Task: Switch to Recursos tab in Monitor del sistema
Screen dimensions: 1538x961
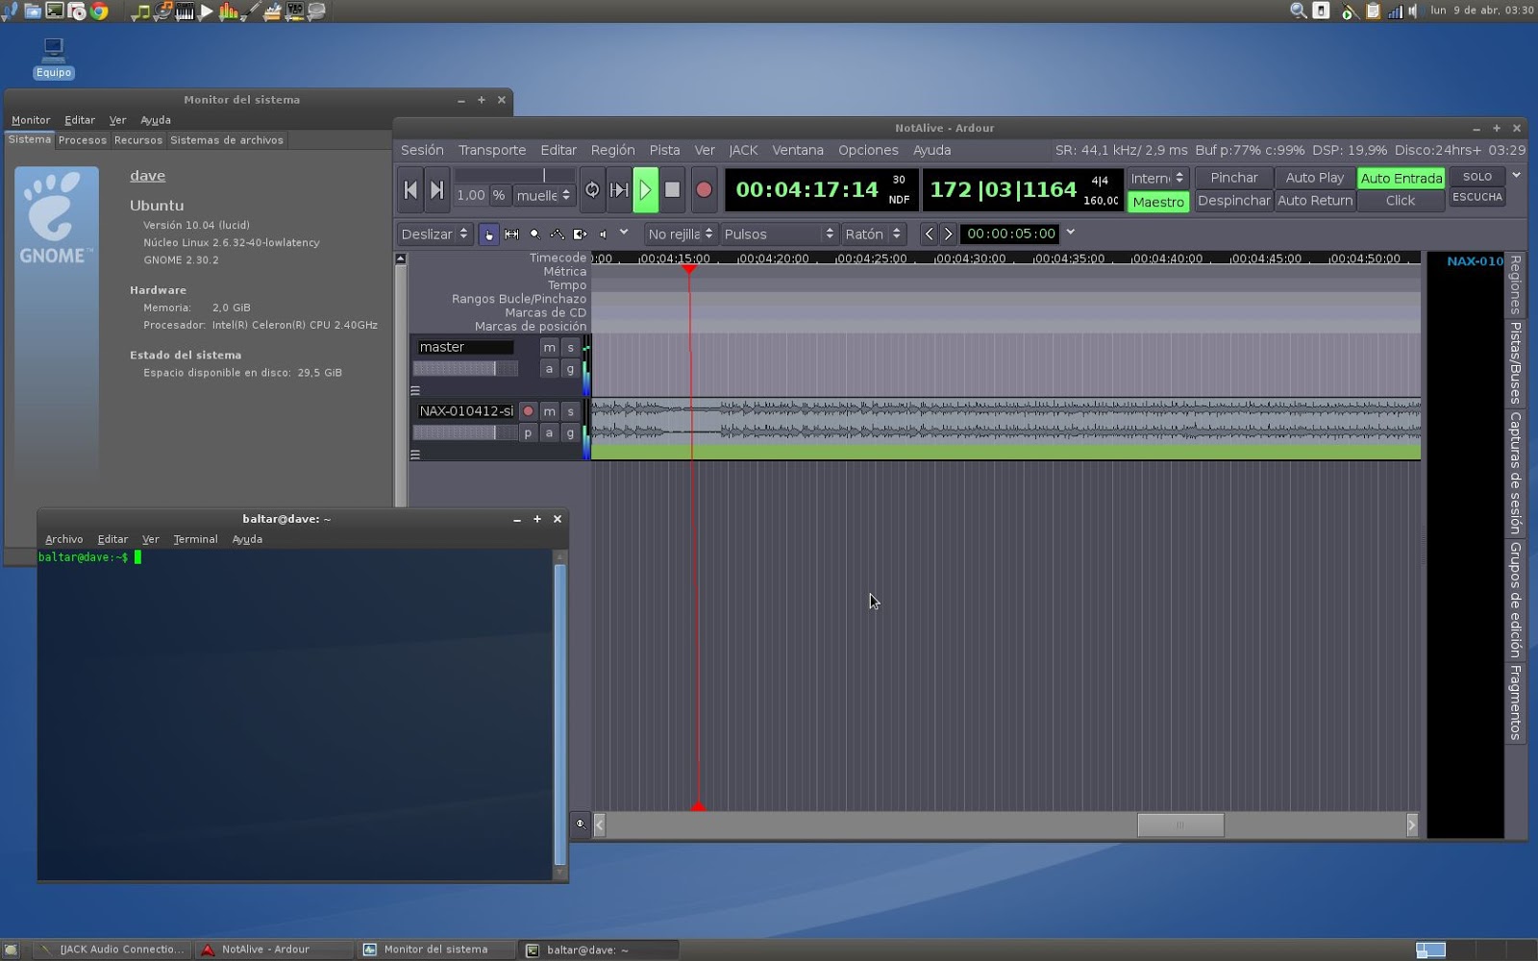Action: [x=138, y=140]
